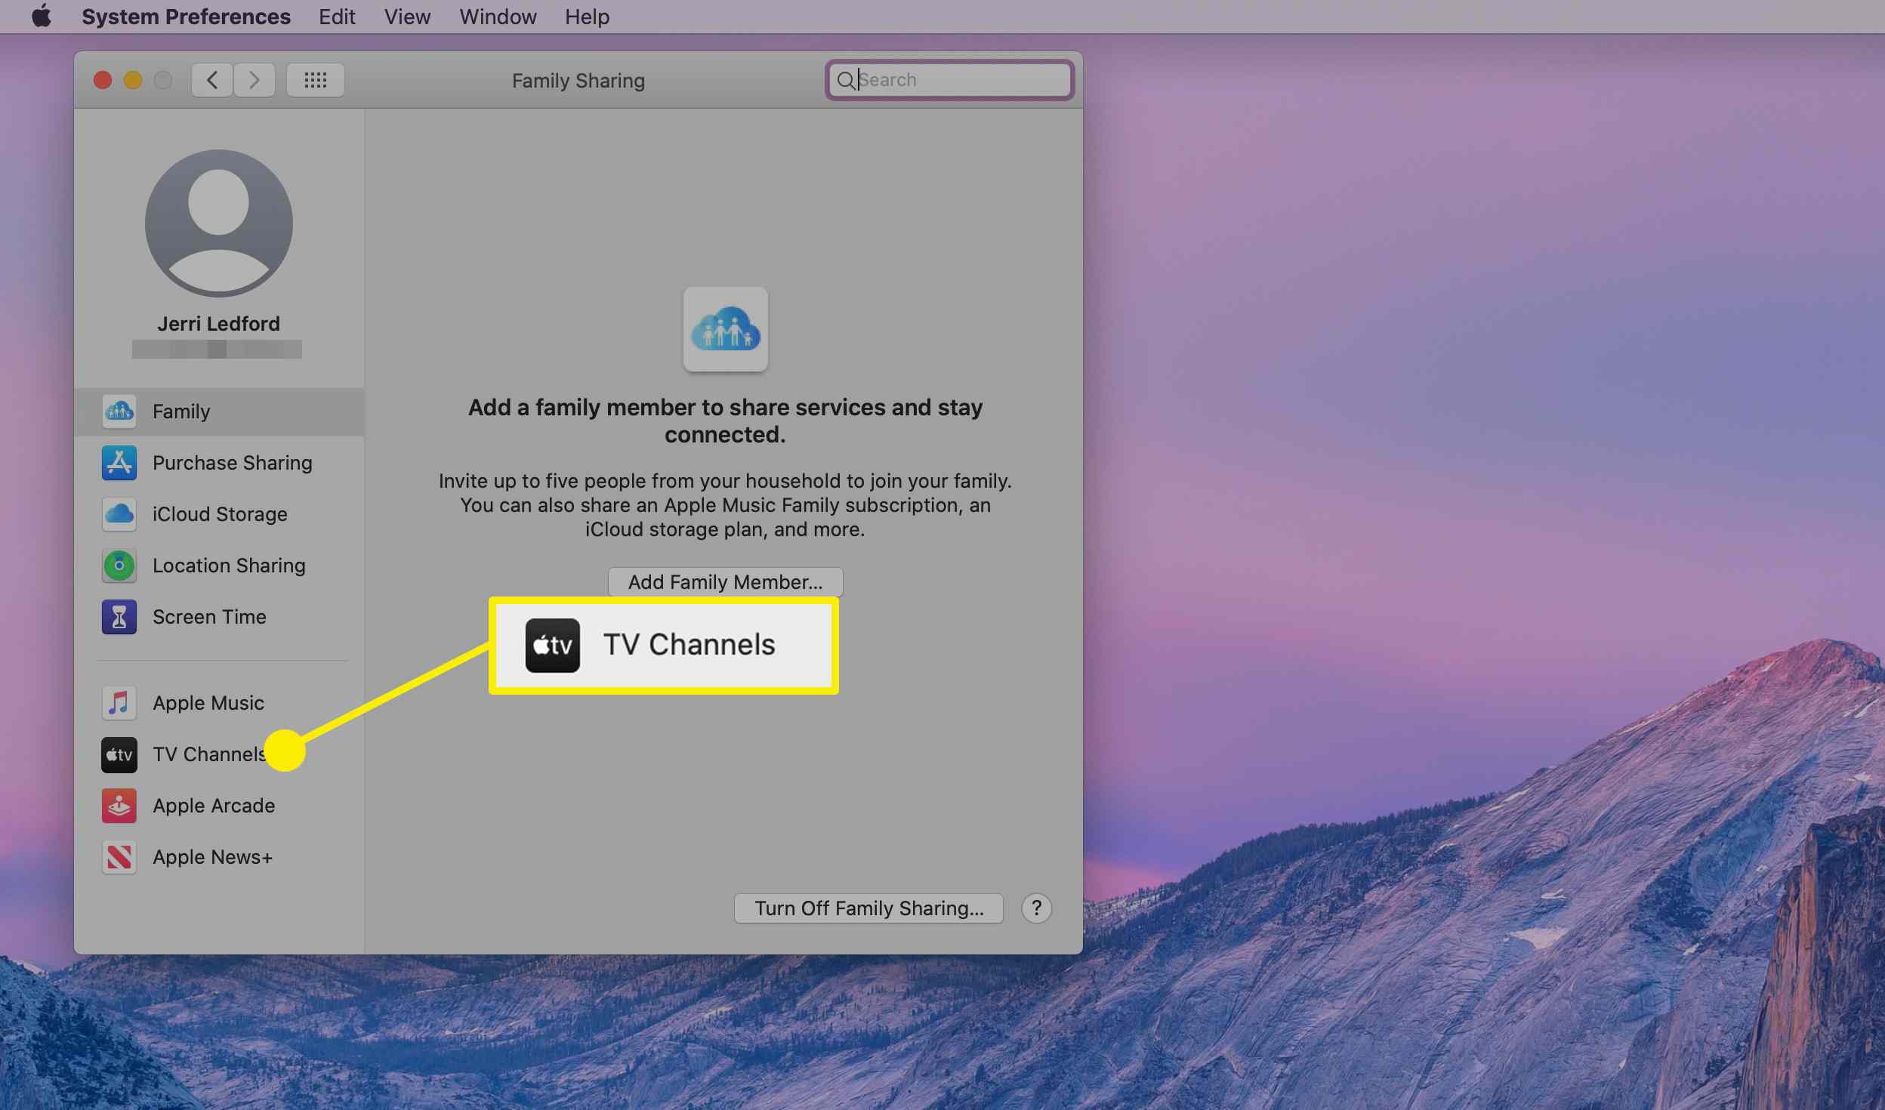Click the user profile avatar picture
The height and width of the screenshot is (1110, 1885).
219,224
